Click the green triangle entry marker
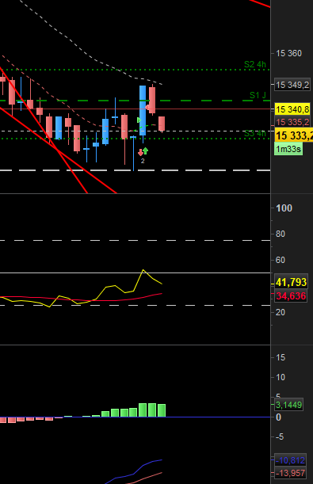This screenshot has width=313, height=484. click(139, 120)
